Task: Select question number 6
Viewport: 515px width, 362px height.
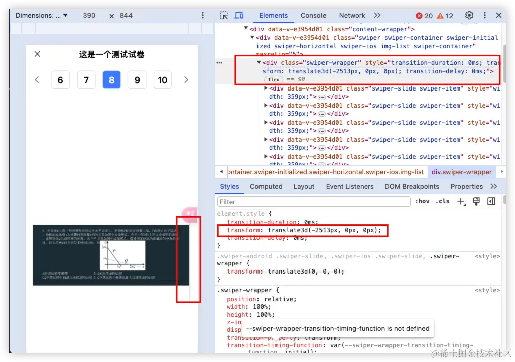Action: 60,80
